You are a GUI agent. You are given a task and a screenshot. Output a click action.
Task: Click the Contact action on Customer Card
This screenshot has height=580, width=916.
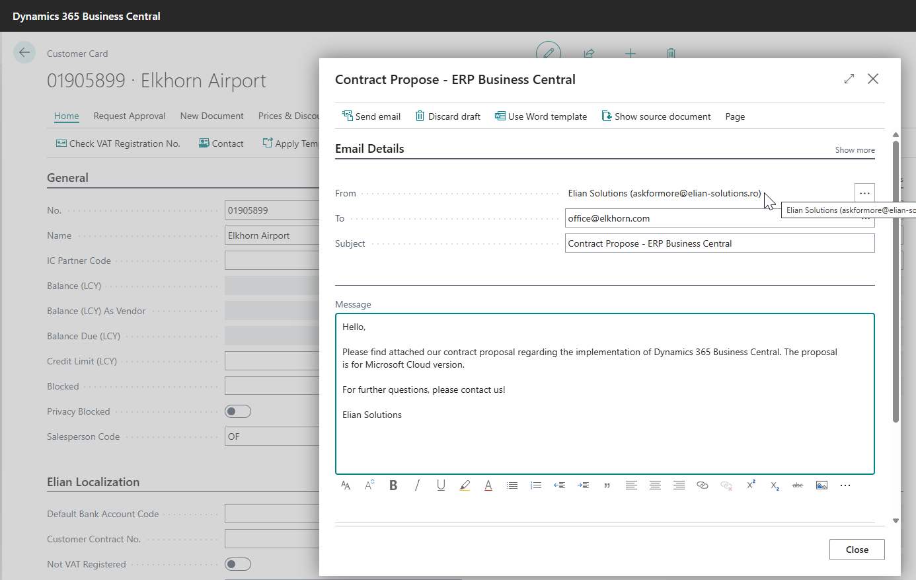pos(221,144)
